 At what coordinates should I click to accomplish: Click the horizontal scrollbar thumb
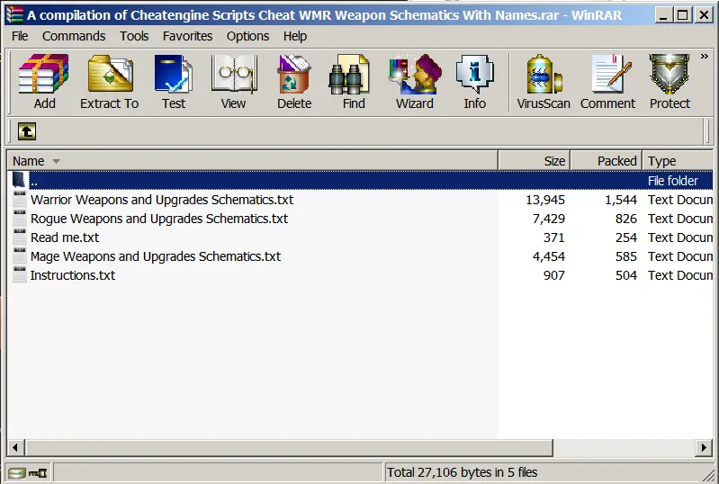pyautogui.click(x=289, y=447)
